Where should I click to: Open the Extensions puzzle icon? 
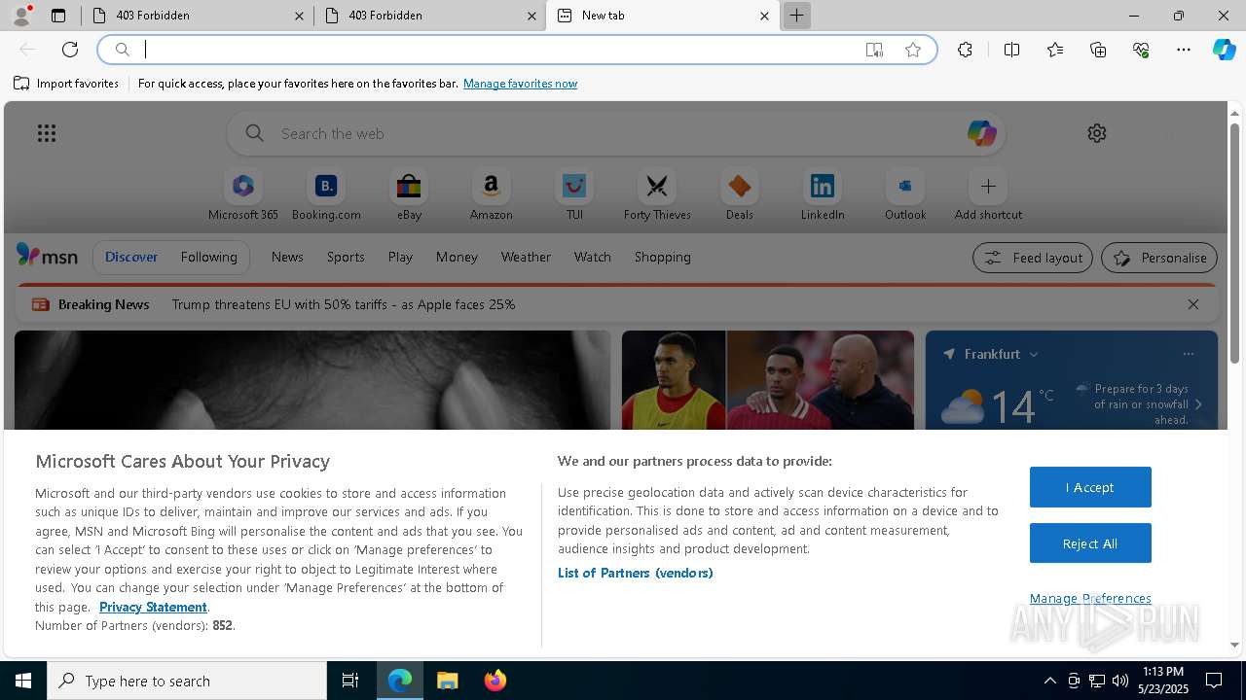click(x=965, y=50)
